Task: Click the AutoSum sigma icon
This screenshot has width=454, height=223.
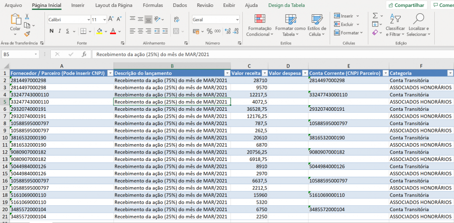Action: 375,16
